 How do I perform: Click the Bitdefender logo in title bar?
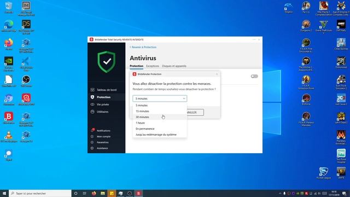pyautogui.click(x=91, y=39)
